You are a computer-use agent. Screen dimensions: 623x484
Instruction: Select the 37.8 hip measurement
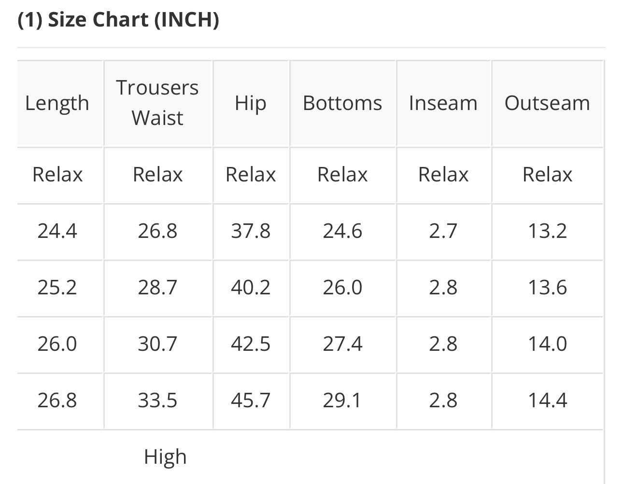tap(250, 231)
